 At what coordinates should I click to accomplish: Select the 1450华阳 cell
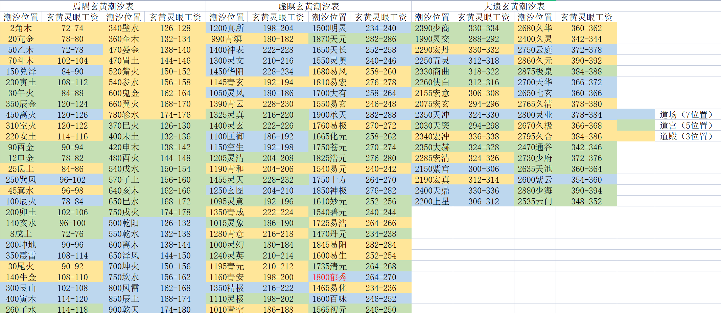coord(227,71)
